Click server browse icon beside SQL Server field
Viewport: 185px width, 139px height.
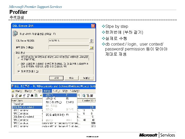91,41
